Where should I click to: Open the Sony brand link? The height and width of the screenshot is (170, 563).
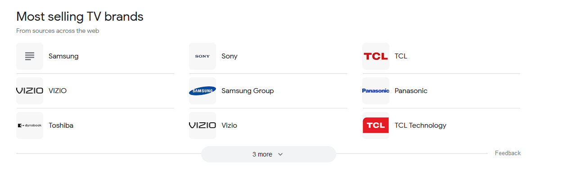[230, 56]
